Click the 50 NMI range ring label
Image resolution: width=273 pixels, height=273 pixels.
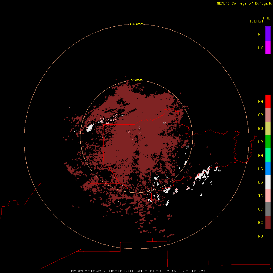tap(136, 80)
